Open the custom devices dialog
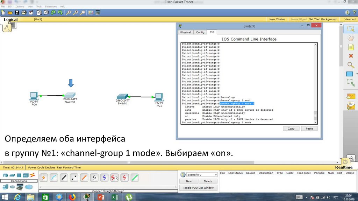The height and width of the screenshot is (201, 358). point(98,13)
